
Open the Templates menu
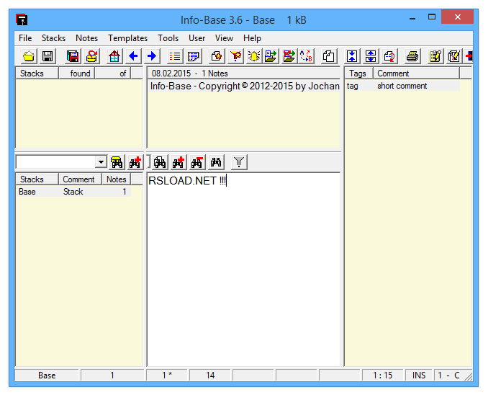coord(127,38)
